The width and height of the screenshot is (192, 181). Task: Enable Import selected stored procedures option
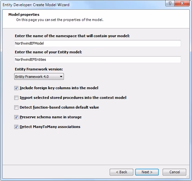[16, 98]
